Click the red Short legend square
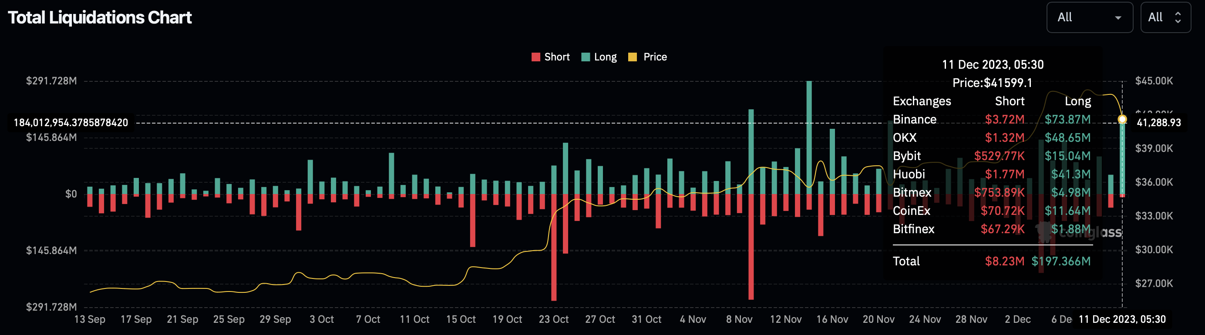 (535, 57)
